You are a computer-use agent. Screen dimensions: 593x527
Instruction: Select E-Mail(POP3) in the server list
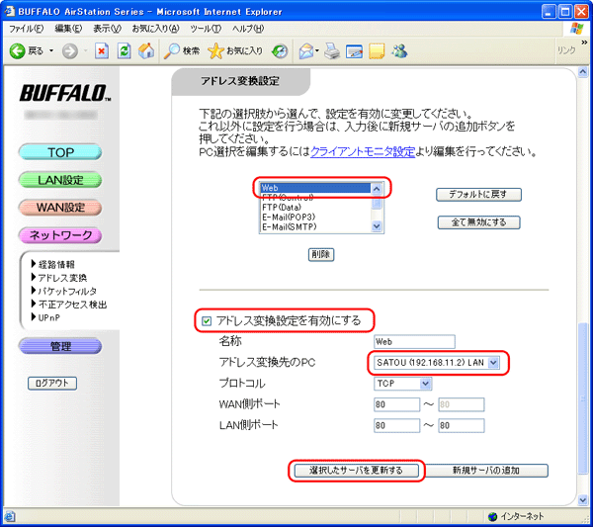point(315,218)
